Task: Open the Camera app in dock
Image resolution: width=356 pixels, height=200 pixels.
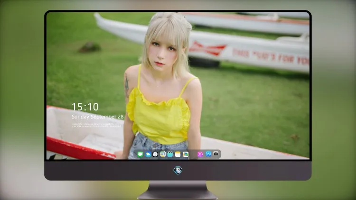Action: [216, 154]
